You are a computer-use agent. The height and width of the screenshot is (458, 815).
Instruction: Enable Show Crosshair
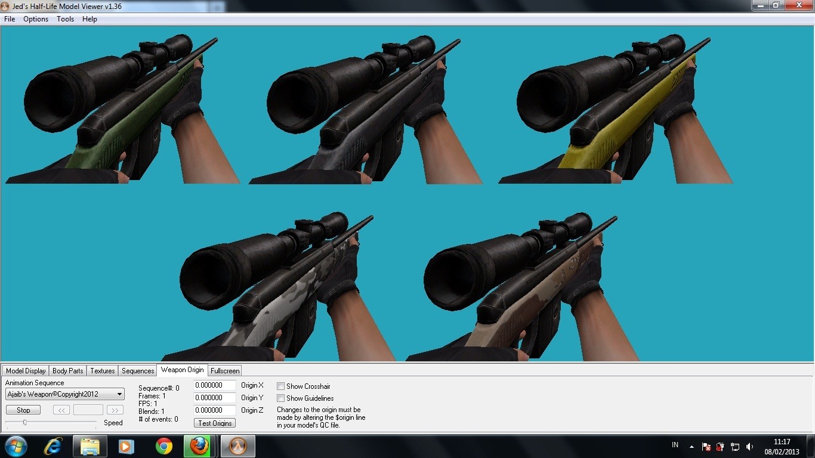[280, 386]
